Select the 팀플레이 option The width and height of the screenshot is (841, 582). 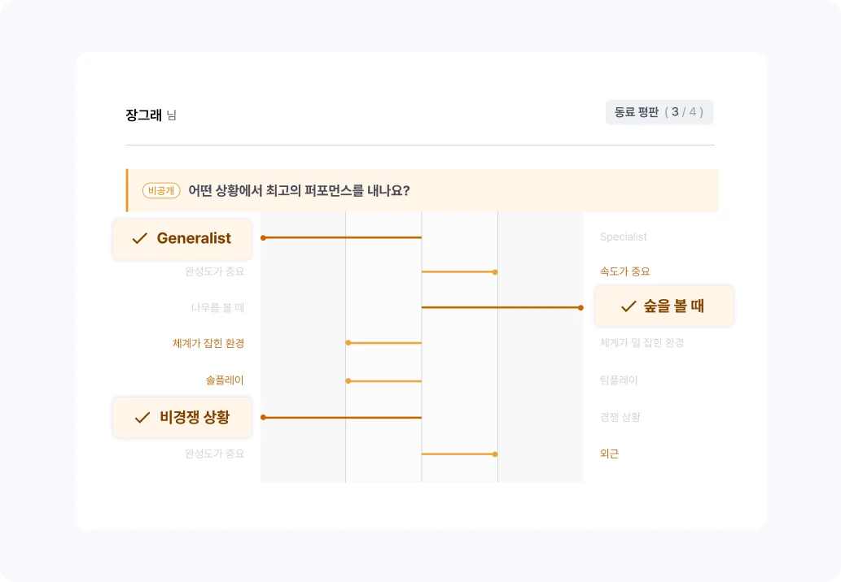(x=620, y=380)
